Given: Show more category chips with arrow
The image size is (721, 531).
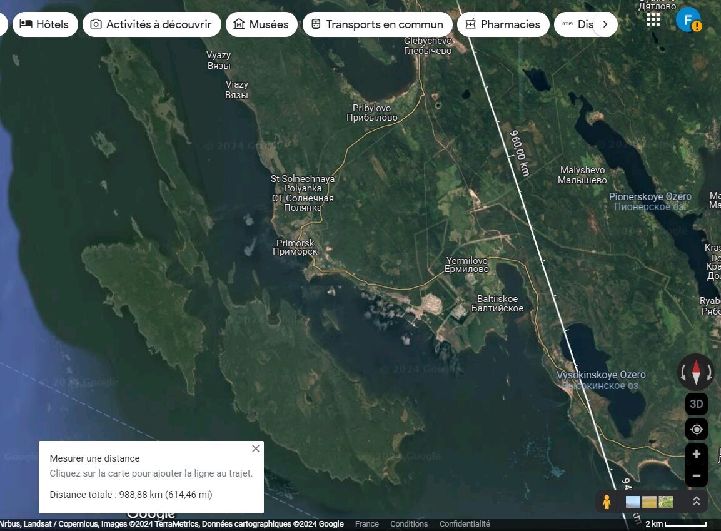Looking at the screenshot, I should pos(605,24).
